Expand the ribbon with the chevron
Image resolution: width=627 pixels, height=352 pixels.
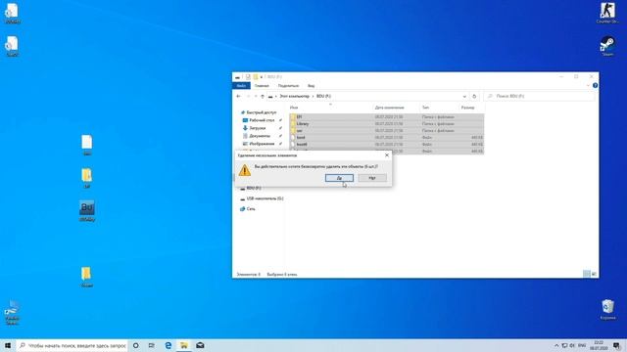588,85
